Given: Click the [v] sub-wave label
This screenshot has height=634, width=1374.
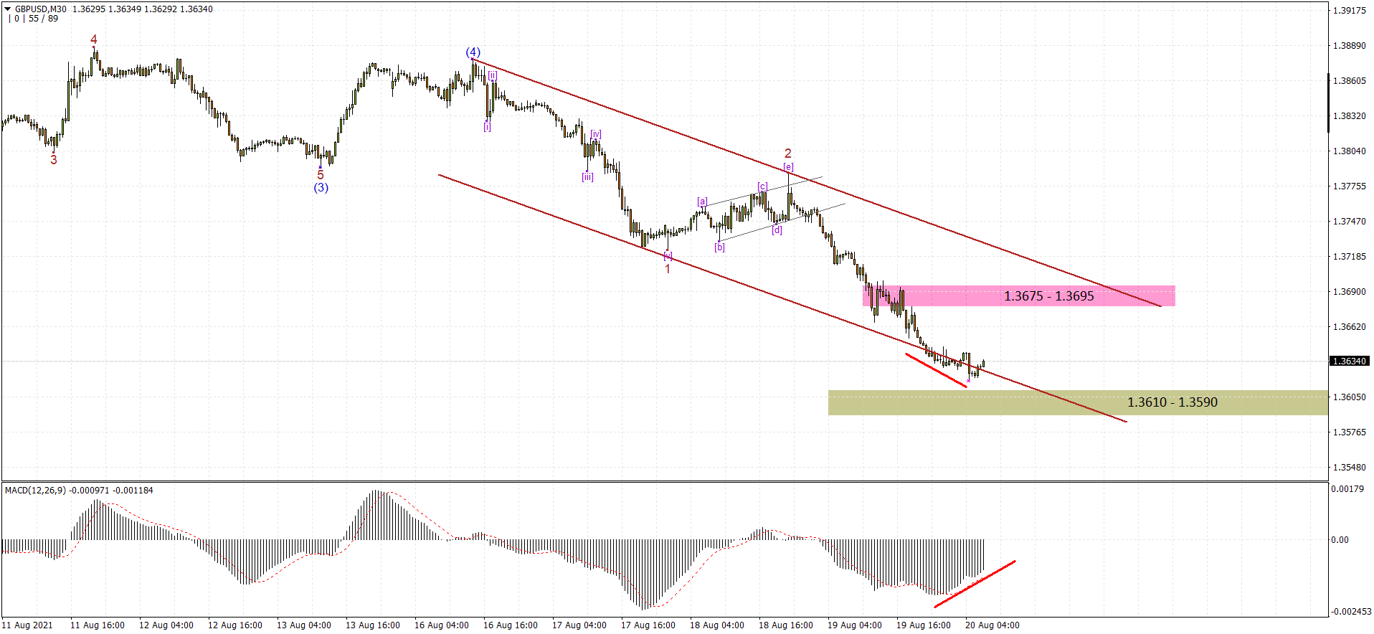Looking at the screenshot, I should click(668, 256).
